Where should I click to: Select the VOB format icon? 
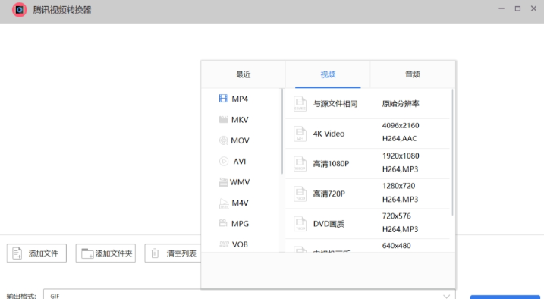pos(224,244)
